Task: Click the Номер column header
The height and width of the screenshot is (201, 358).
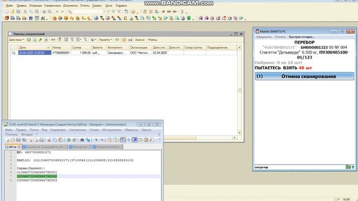Action: (61, 47)
